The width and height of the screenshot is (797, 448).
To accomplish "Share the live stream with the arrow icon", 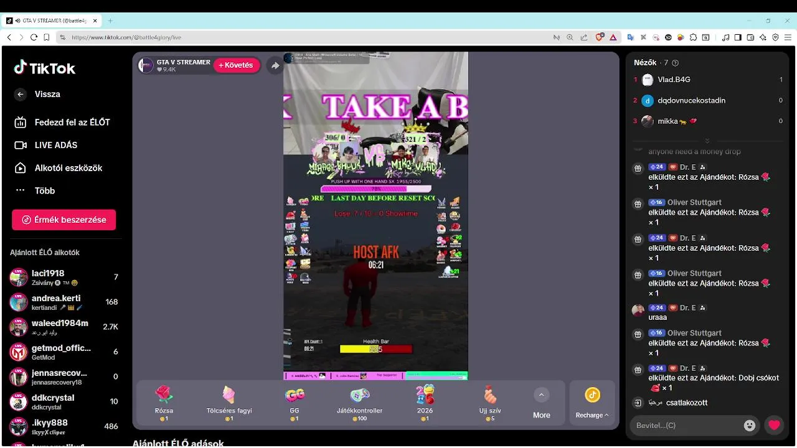I will coord(275,65).
